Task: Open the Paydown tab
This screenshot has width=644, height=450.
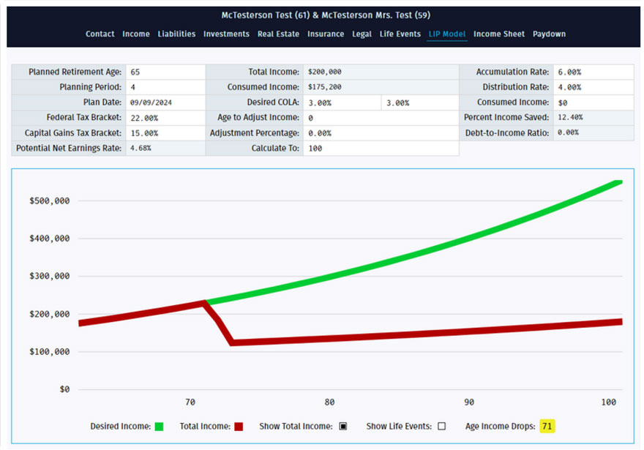Action: point(549,34)
